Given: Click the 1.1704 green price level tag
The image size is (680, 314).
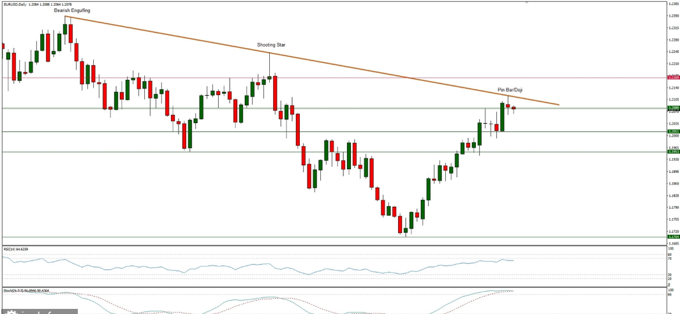Looking at the screenshot, I should 672,237.
